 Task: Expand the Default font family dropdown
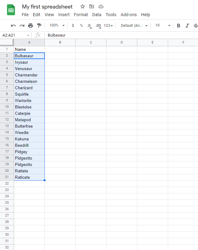point(134,26)
